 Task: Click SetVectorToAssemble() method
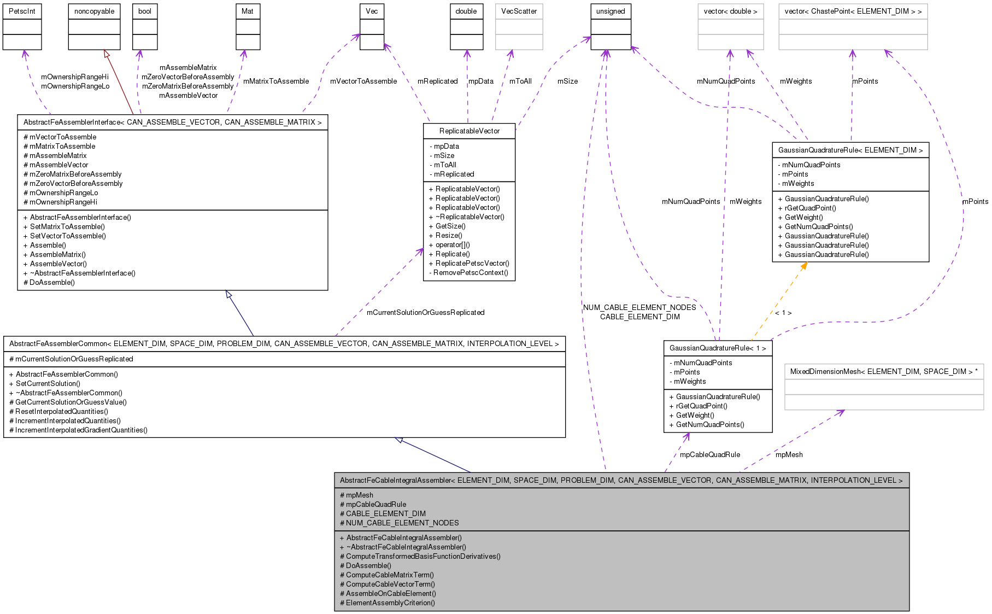click(x=65, y=236)
